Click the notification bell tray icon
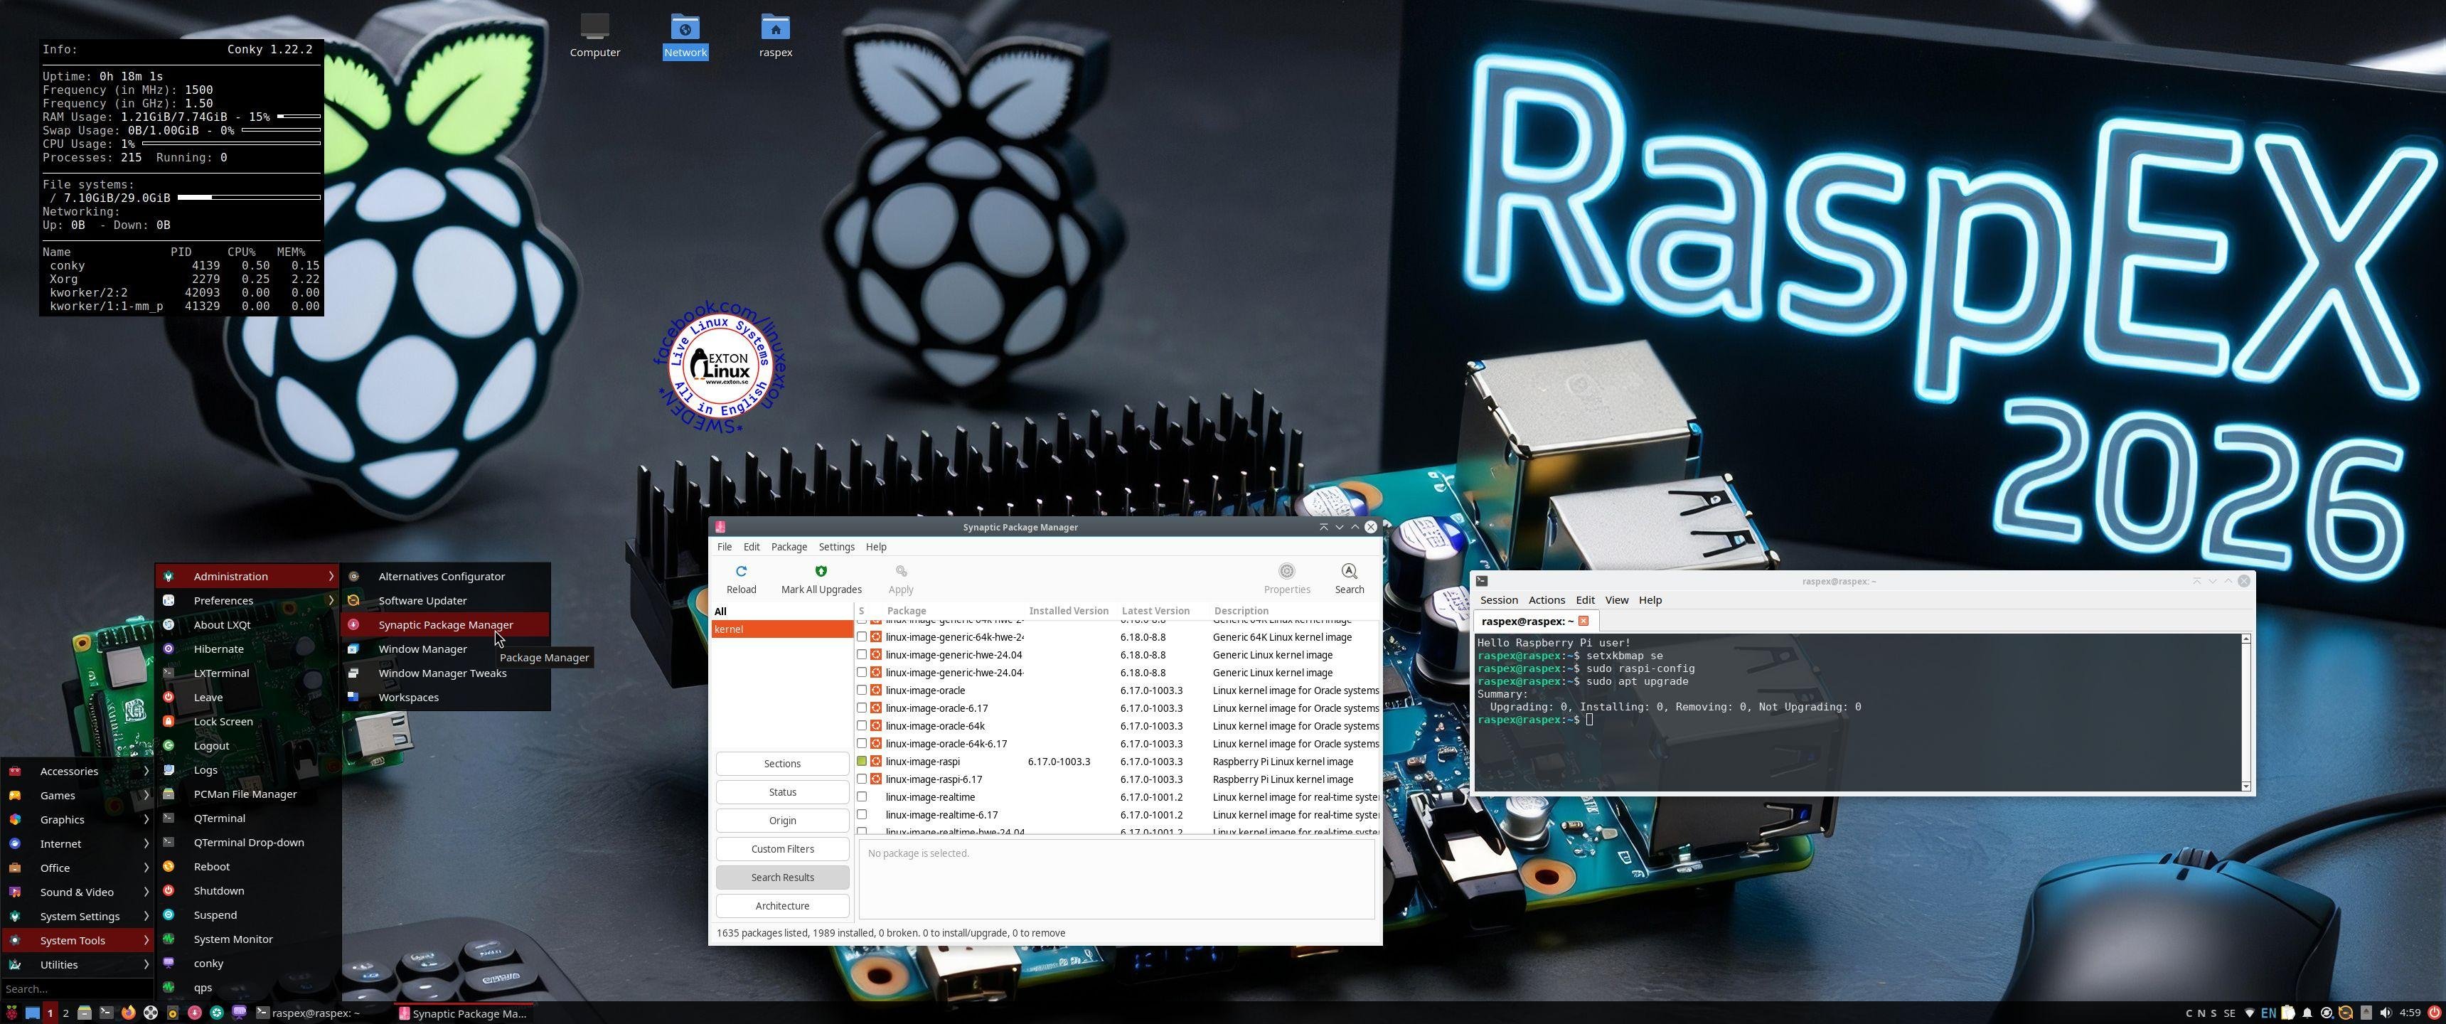This screenshot has width=2446, height=1024. [x=2307, y=1013]
